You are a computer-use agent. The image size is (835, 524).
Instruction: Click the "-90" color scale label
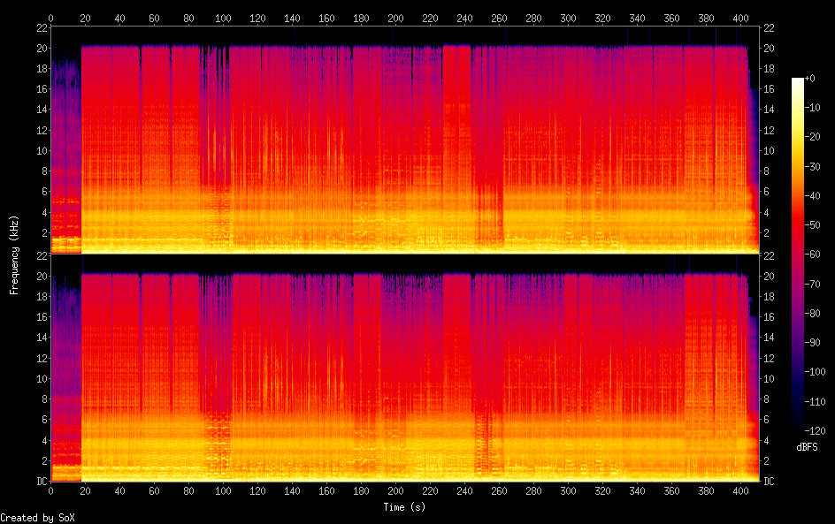813,343
